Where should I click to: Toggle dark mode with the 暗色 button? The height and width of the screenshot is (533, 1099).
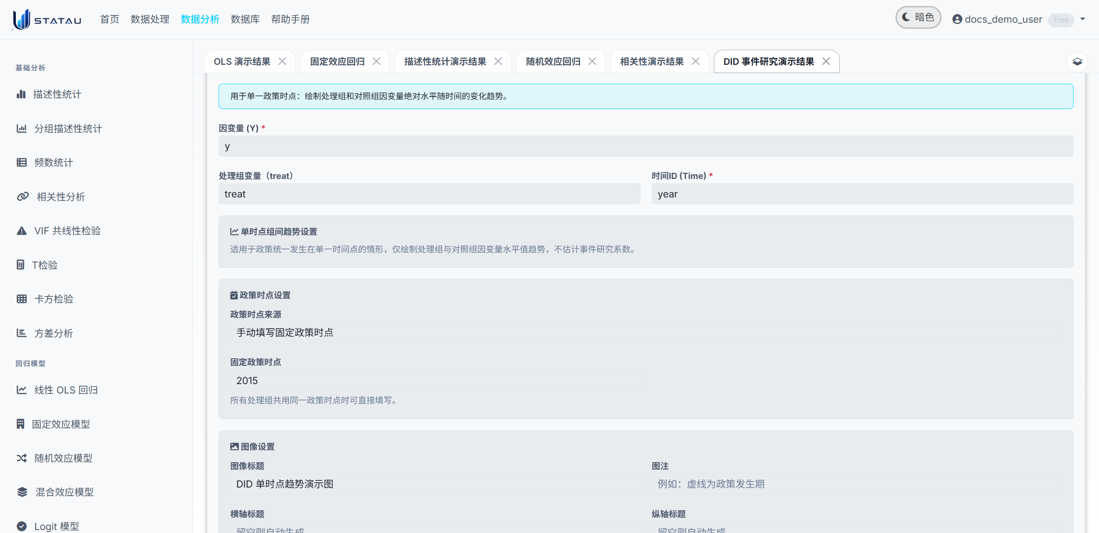coord(918,18)
